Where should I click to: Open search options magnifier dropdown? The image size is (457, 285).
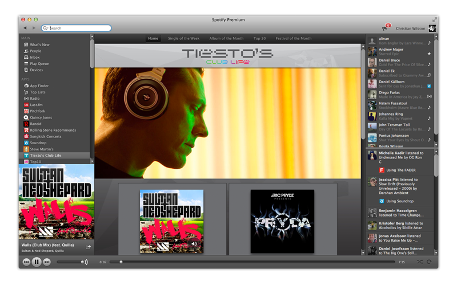(46, 28)
